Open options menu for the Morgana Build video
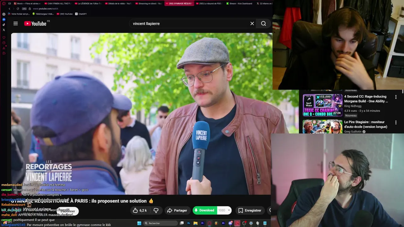This screenshot has width=404, height=227. [396, 97]
